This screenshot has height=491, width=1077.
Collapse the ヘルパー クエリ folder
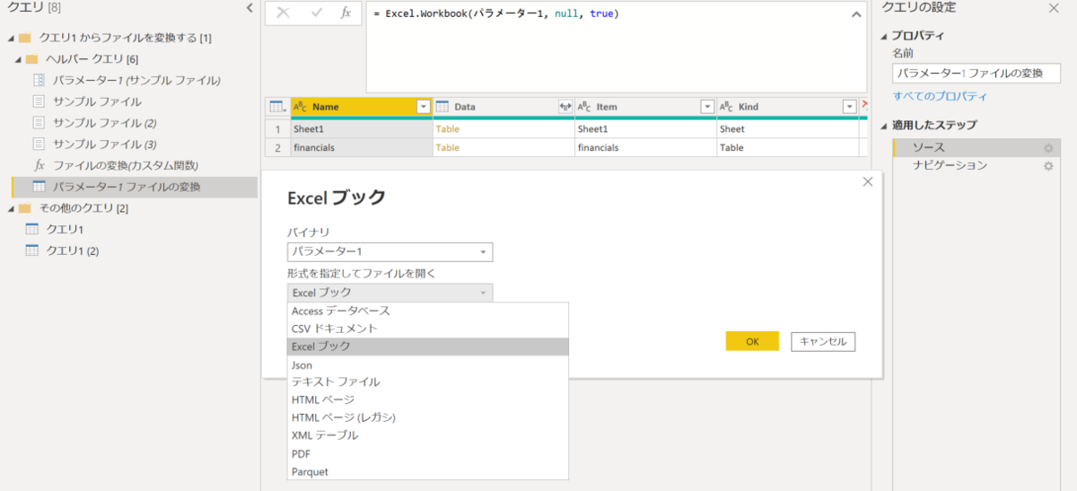tap(18, 59)
